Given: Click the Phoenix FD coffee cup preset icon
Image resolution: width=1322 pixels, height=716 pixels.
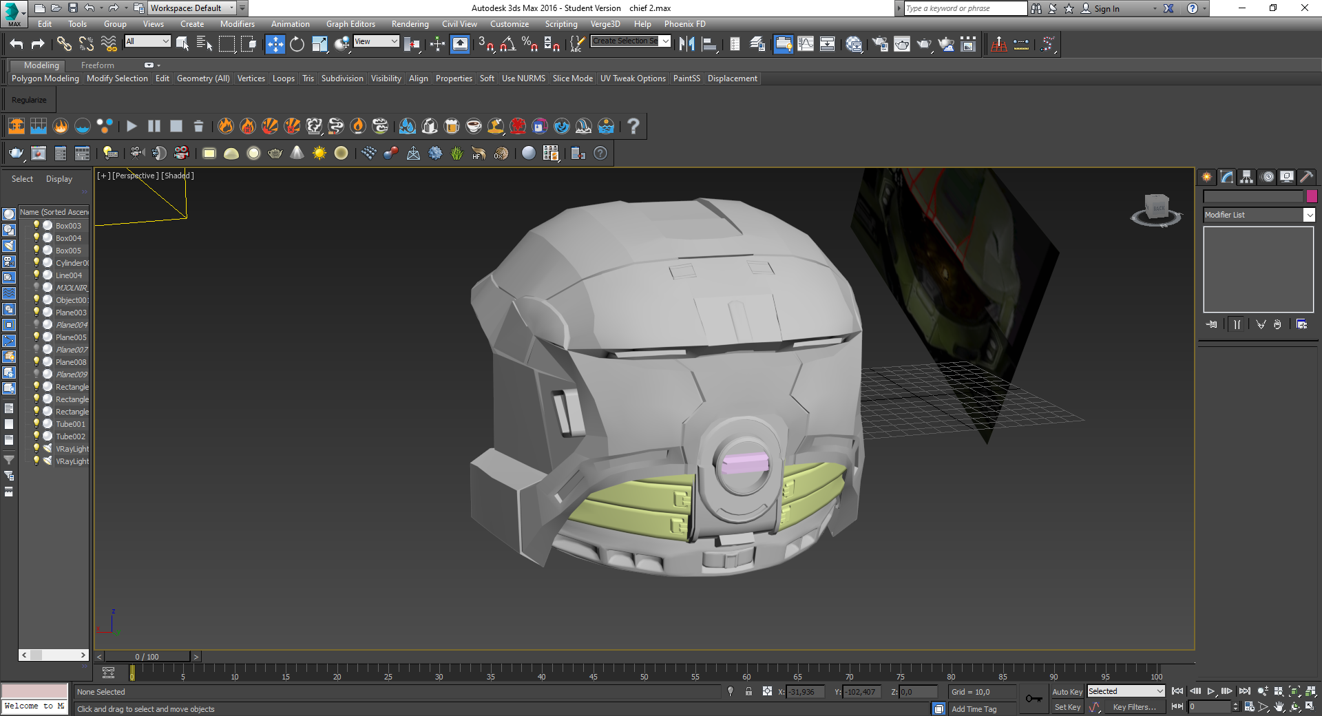Looking at the screenshot, I should 474,126.
